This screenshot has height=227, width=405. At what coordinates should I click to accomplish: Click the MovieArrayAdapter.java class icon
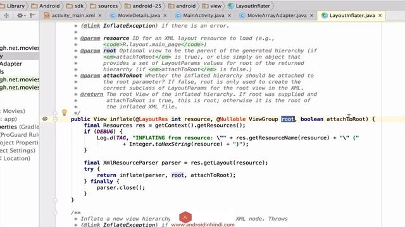pos(242,15)
